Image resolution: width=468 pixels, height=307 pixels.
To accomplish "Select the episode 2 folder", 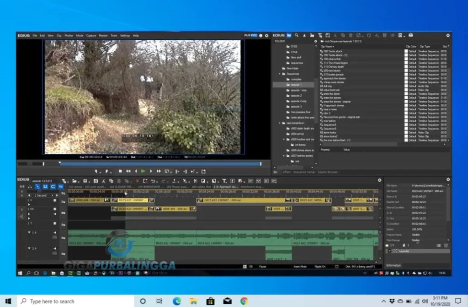I will point(296,96).
